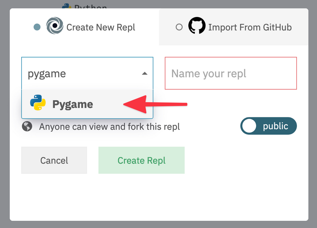Screen dimensions: 317x228
Task: Switch to the Import From GitHub tab
Action: (250, 27)
